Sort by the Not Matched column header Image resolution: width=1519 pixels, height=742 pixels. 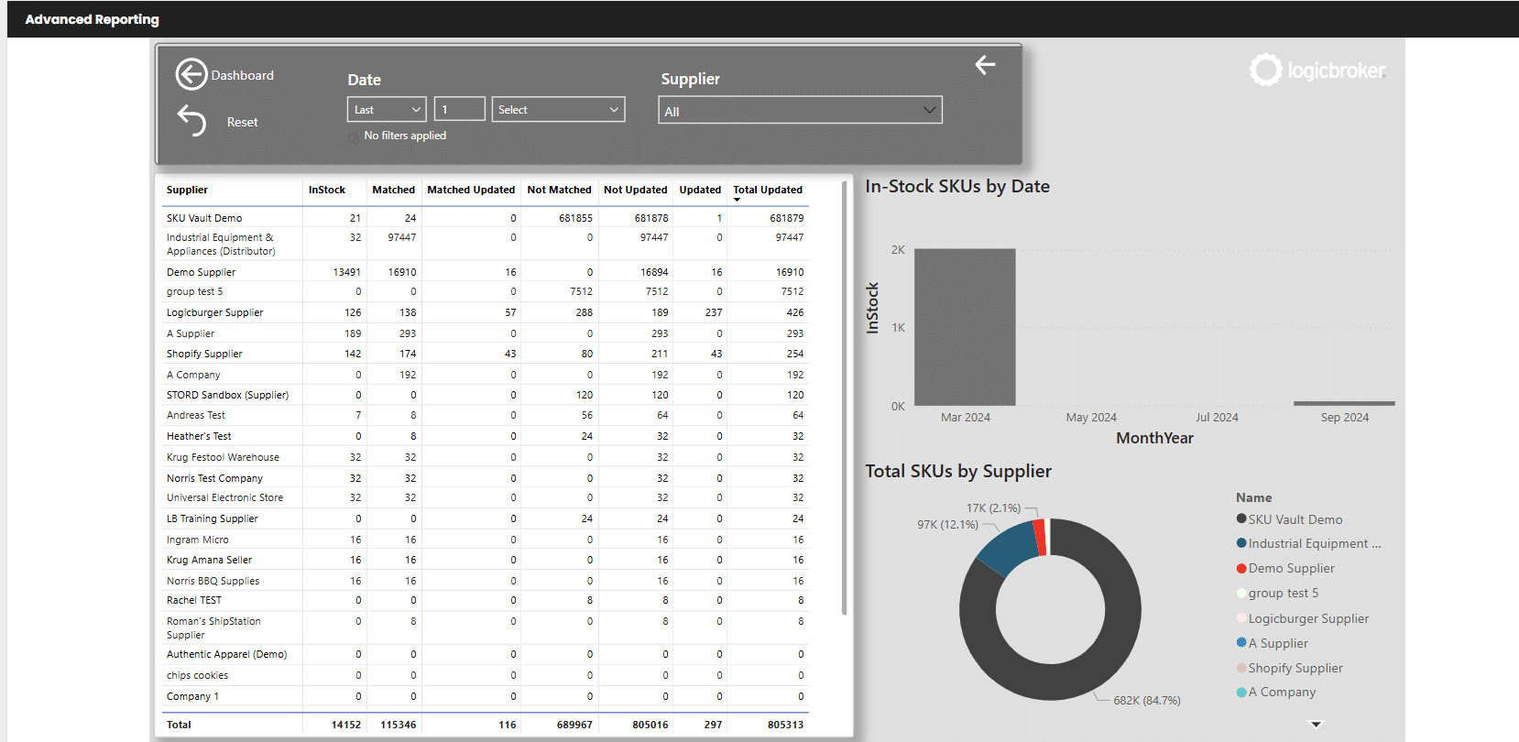coord(559,190)
